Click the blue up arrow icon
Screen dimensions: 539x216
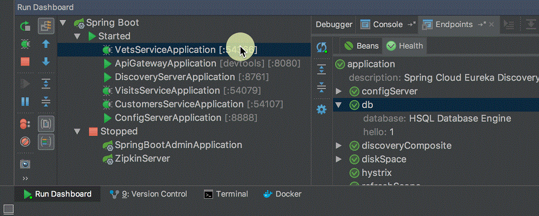46,44
